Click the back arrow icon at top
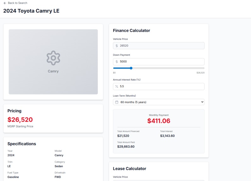The image size is (251, 181). [5, 3]
